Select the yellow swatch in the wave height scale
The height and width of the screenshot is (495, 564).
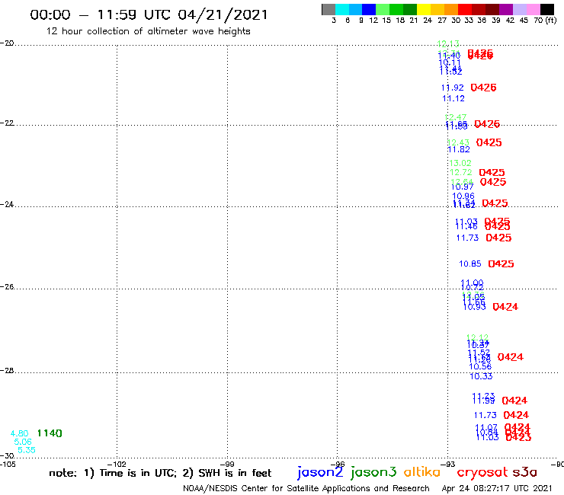424,9
